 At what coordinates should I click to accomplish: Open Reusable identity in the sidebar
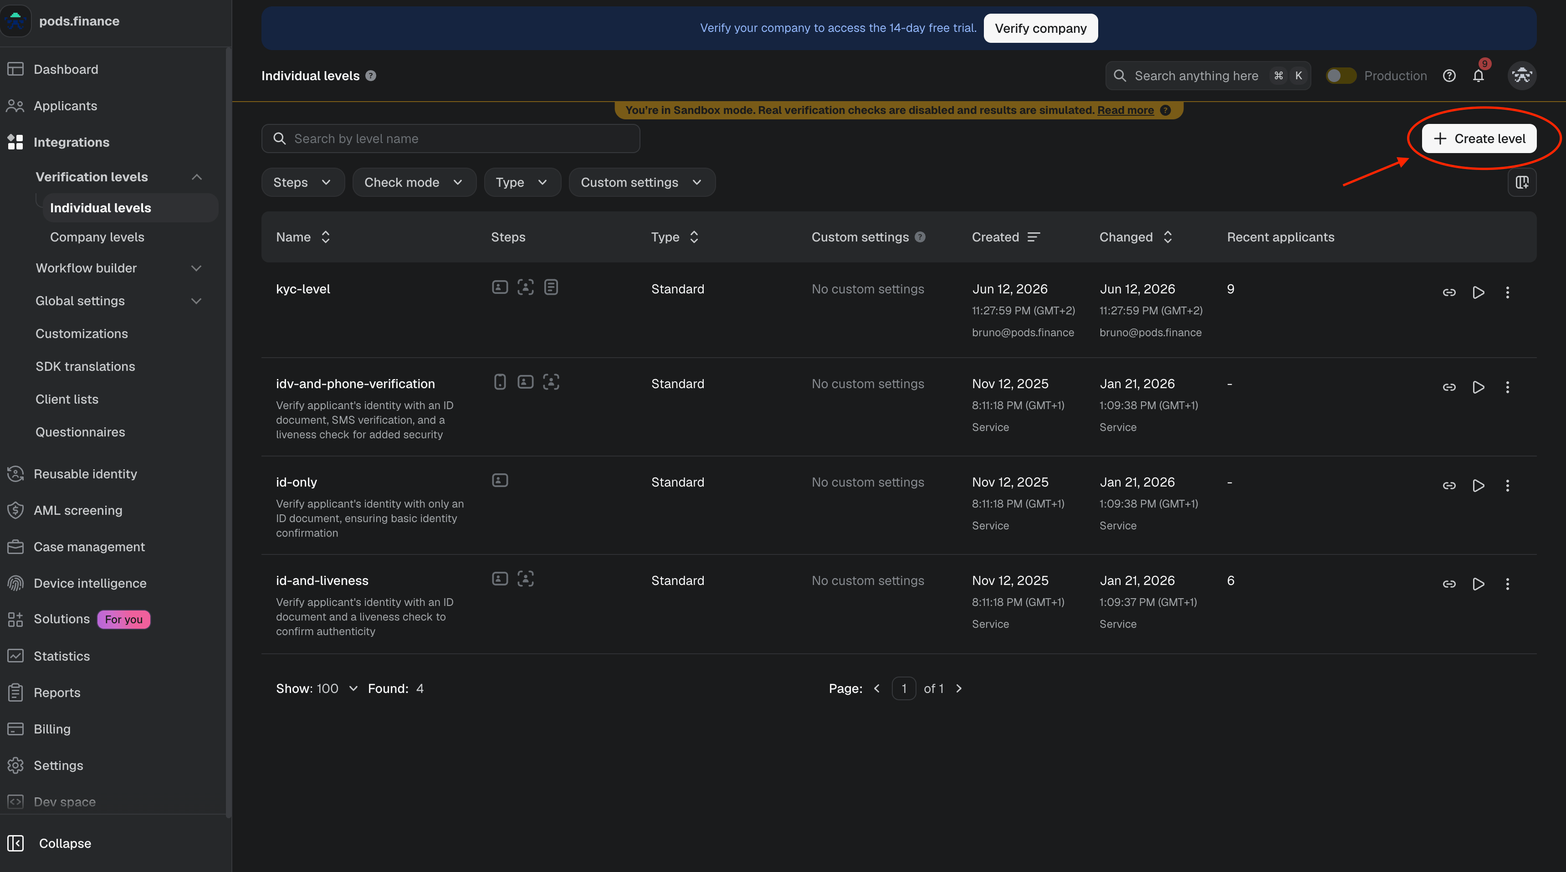85,474
